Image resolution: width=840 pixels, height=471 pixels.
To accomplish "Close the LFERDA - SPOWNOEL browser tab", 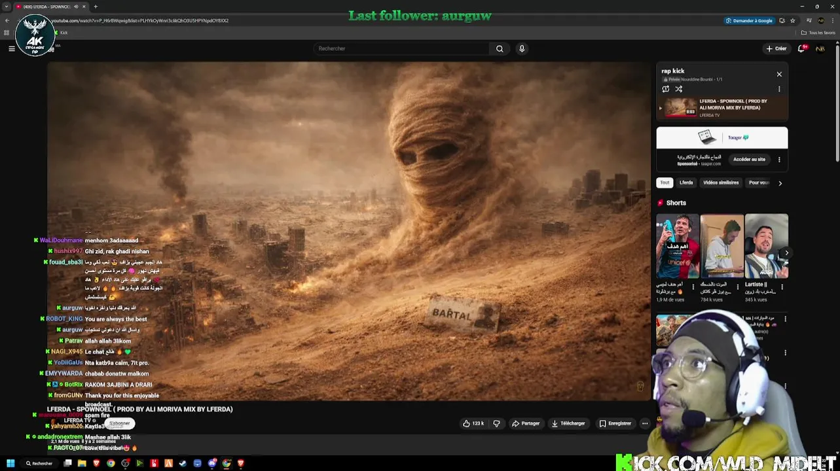I will tap(84, 7).
